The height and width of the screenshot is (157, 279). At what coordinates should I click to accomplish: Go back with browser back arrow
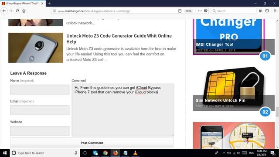(x=4, y=11)
